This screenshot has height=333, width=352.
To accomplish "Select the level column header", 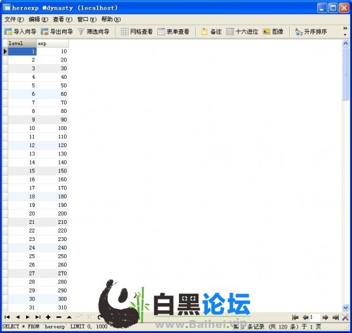I will 22,43.
